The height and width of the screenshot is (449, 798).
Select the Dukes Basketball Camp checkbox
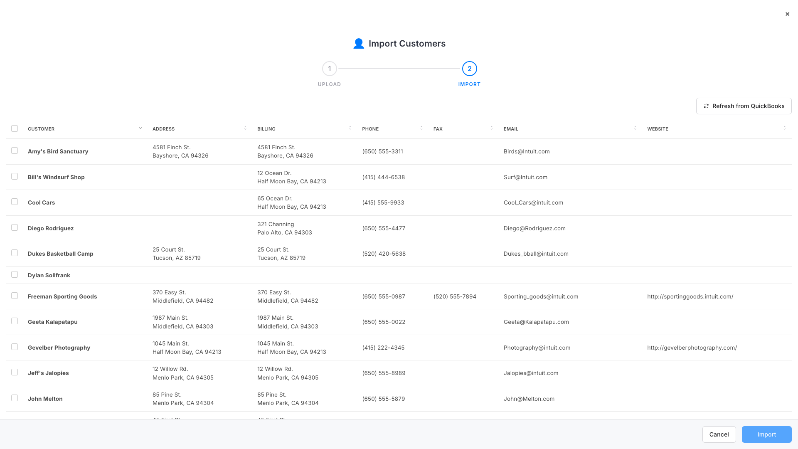tap(15, 253)
